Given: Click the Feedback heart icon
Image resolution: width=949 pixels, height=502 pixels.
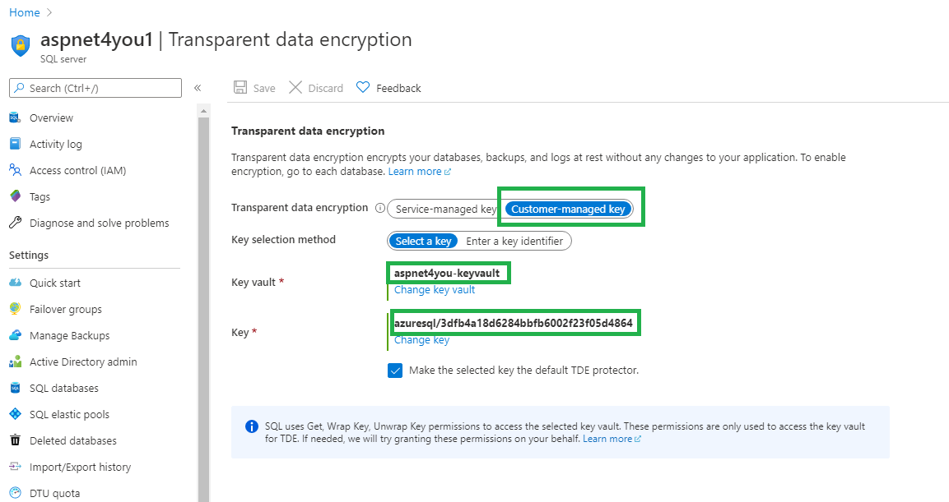Looking at the screenshot, I should click(362, 88).
